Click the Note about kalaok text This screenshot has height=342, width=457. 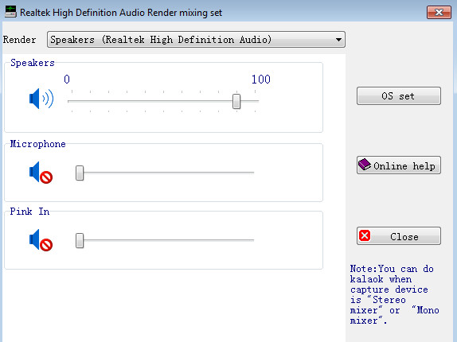[394, 294]
